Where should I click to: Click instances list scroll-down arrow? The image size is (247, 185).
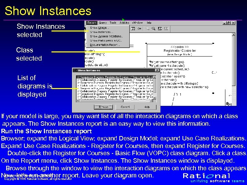[x=155, y=98]
